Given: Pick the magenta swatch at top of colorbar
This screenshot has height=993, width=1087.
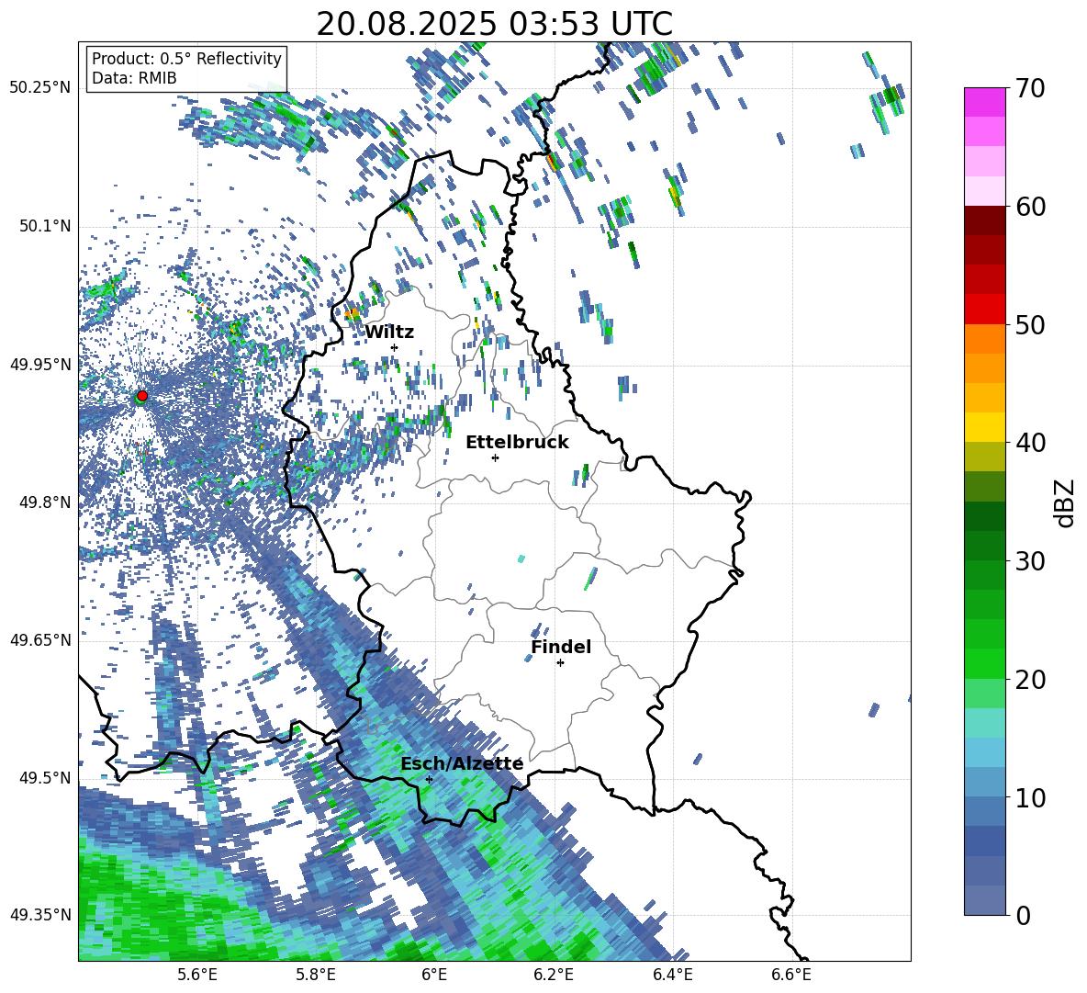Looking at the screenshot, I should tap(984, 102).
